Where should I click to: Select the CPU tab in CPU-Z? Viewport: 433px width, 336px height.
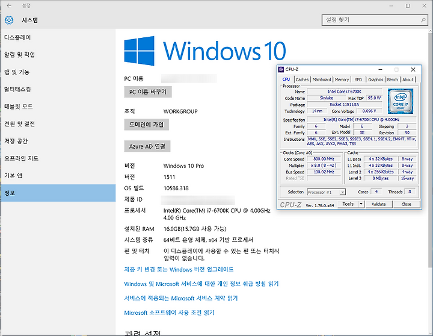pos(286,79)
